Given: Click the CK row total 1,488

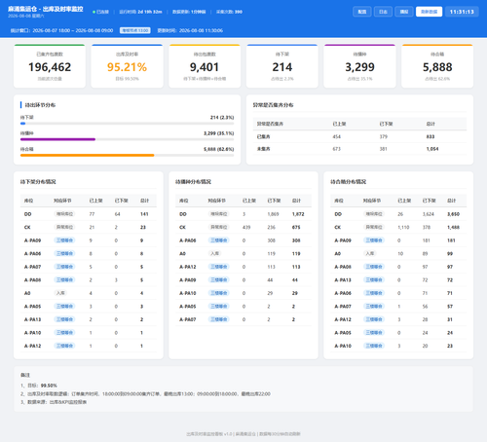Looking at the screenshot, I should coord(453,228).
